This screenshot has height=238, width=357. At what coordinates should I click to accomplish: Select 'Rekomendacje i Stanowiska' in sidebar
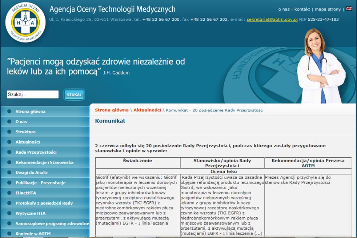tap(44, 162)
